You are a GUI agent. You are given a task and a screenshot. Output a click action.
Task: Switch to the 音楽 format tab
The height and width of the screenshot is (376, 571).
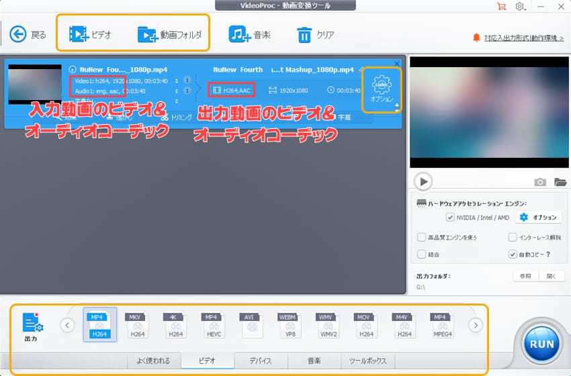point(314,361)
